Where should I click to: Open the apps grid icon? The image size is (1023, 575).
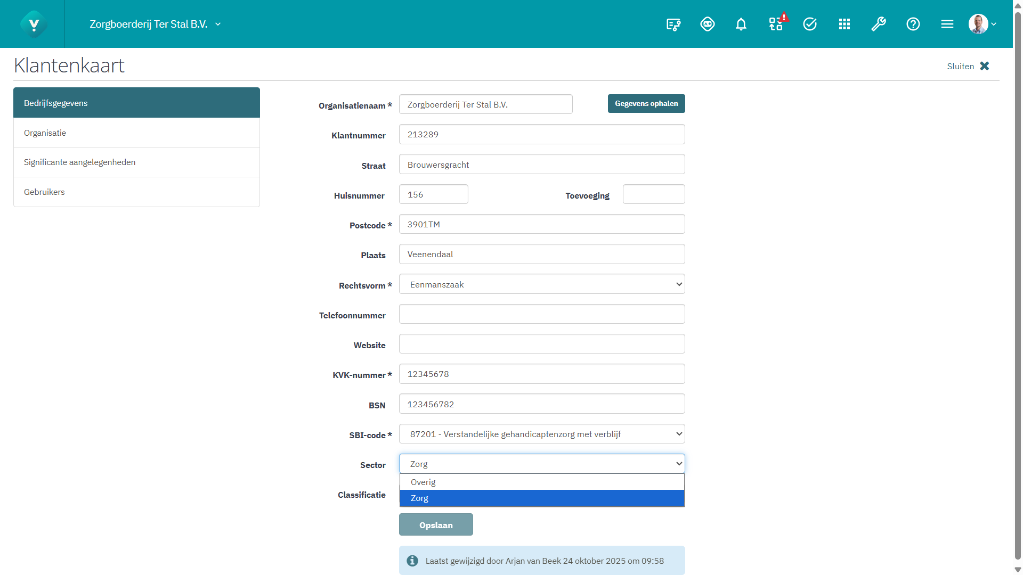pyautogui.click(x=844, y=24)
